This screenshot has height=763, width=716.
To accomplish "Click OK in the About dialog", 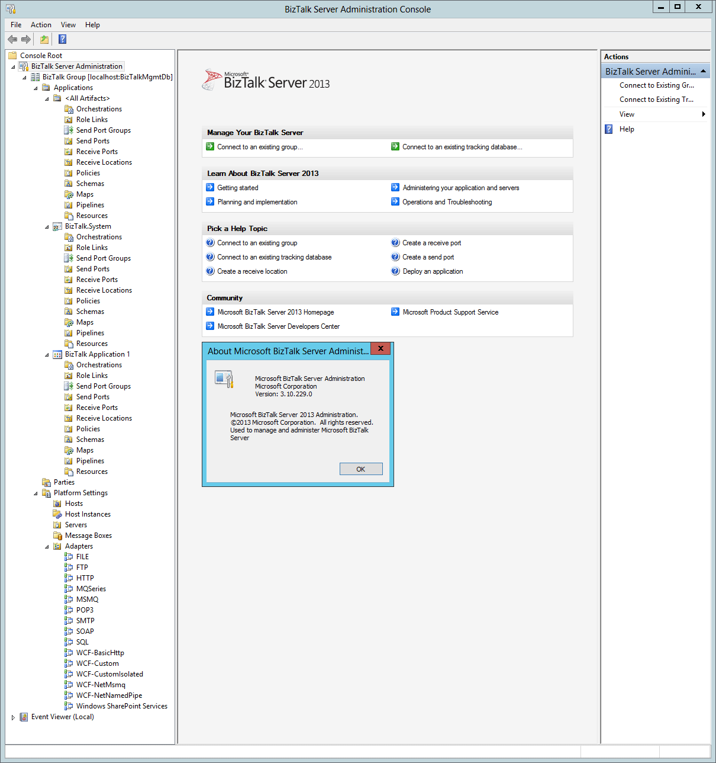I will coord(361,469).
